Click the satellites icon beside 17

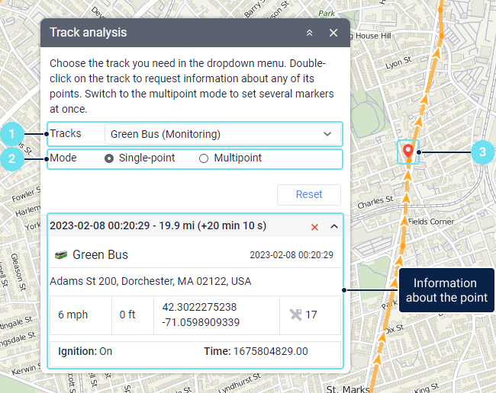tap(295, 315)
